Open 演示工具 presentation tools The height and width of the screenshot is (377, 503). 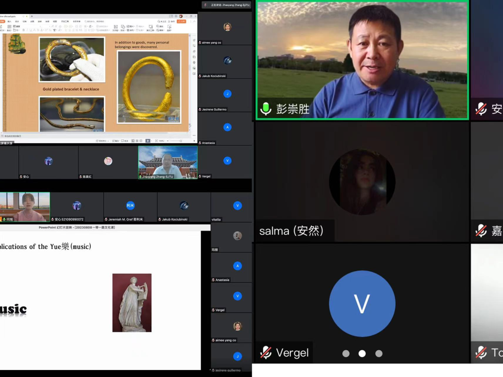tap(151, 28)
